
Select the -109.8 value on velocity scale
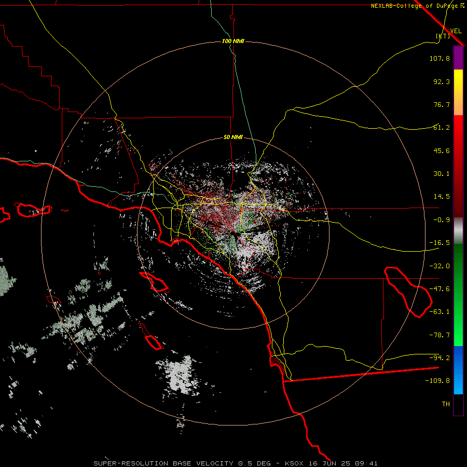click(x=437, y=381)
